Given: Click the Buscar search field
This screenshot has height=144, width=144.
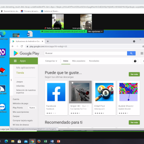Looking at the screenshot, I should click(86, 53).
